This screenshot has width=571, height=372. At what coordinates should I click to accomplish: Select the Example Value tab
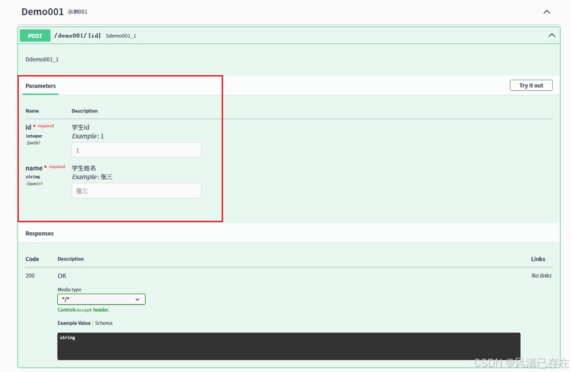pyautogui.click(x=74, y=323)
